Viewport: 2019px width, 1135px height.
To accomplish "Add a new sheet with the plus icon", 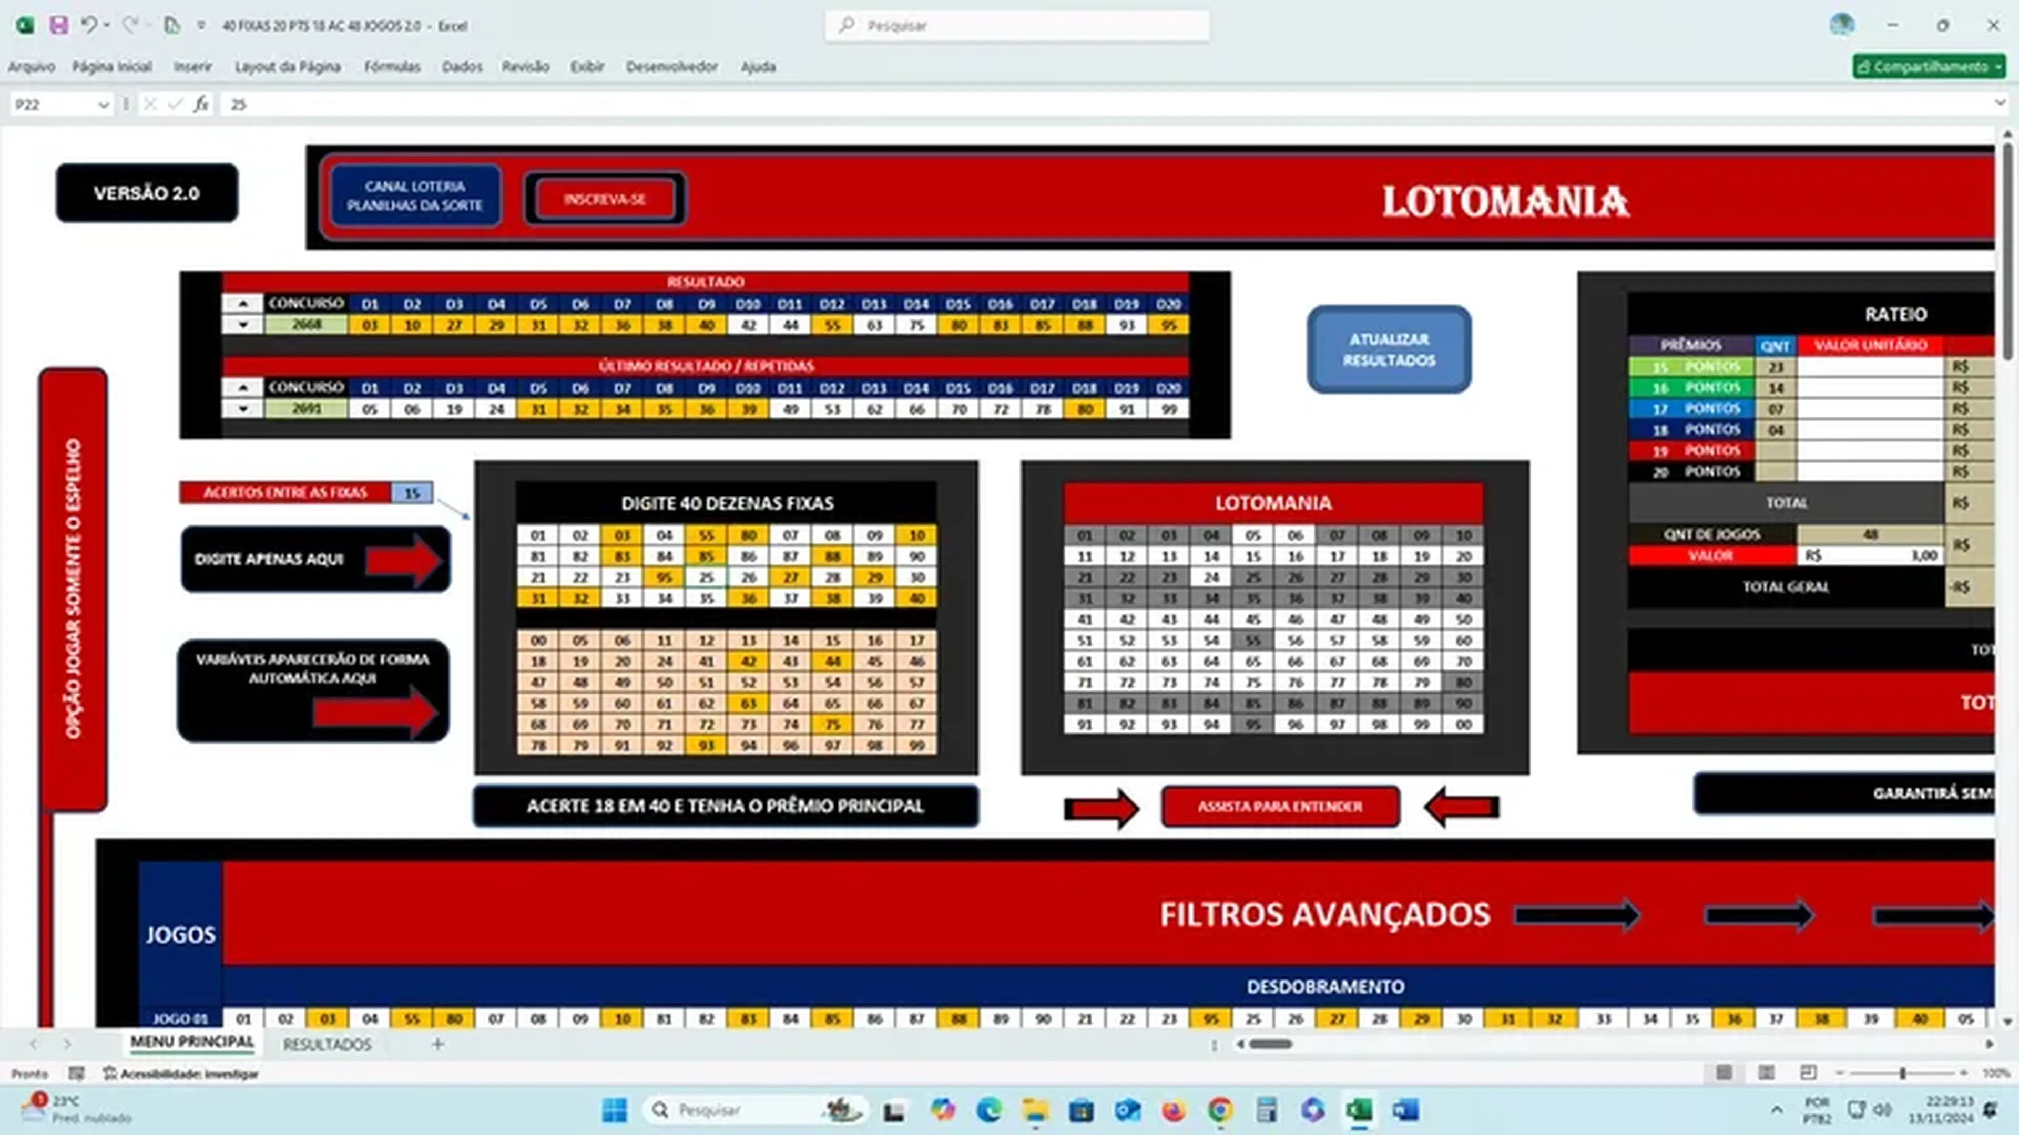I will click(x=438, y=1044).
